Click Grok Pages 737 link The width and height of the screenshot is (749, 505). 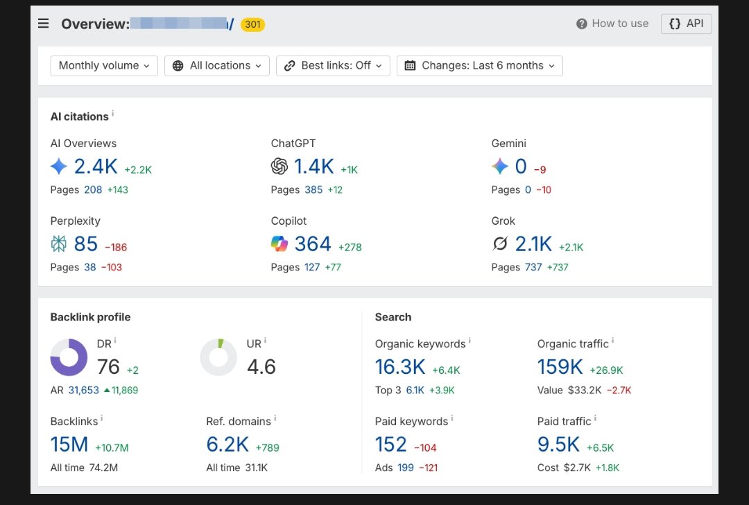coord(533,267)
